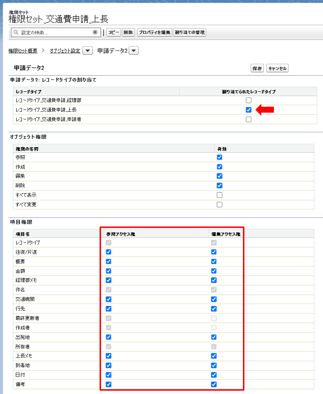Image resolution: width=323 pixels, height=394 pixels.
Task: Click the レコードタイプ_交通費申請_経理部 row label
Action: [x=48, y=100]
